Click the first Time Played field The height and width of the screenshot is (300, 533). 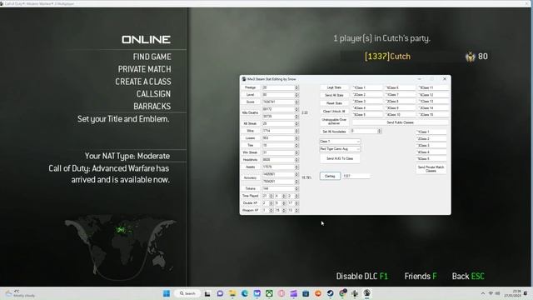tap(266, 197)
